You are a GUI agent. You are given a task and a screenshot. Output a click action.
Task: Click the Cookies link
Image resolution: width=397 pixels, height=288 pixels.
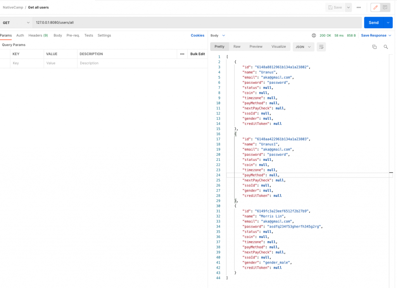click(x=197, y=35)
